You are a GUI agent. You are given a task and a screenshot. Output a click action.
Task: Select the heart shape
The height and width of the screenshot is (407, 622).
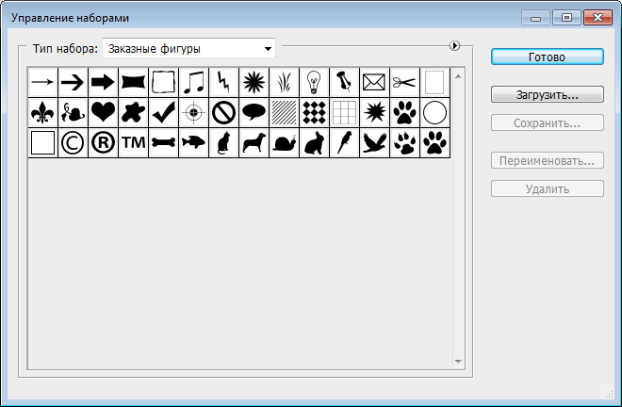click(x=103, y=113)
